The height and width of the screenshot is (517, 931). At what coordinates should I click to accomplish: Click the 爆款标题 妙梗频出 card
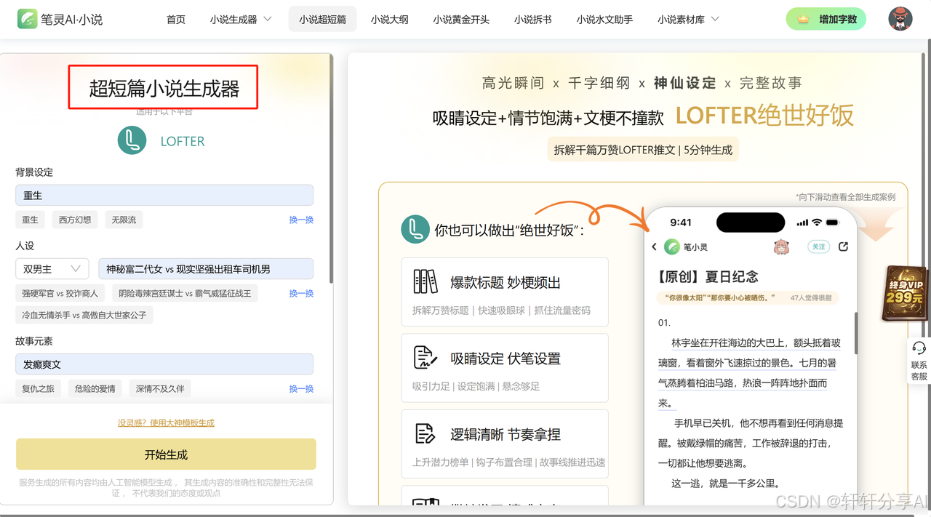504,291
